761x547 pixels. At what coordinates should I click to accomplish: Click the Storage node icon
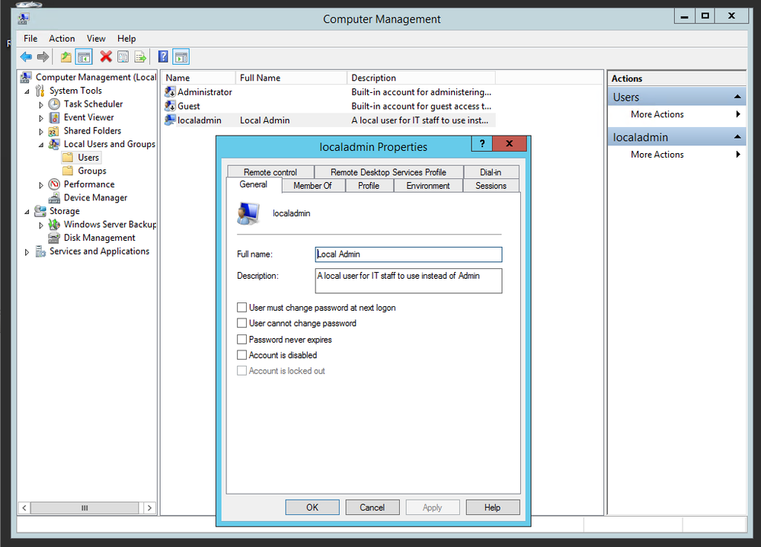tap(40, 211)
